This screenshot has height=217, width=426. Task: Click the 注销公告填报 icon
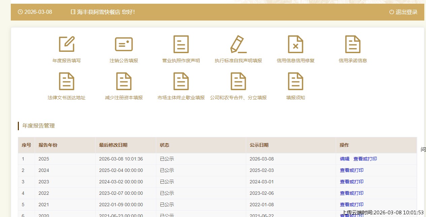tap(124, 44)
